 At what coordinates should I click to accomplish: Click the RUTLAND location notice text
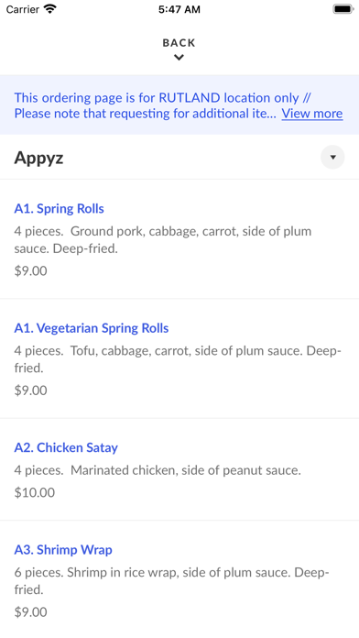click(x=178, y=105)
